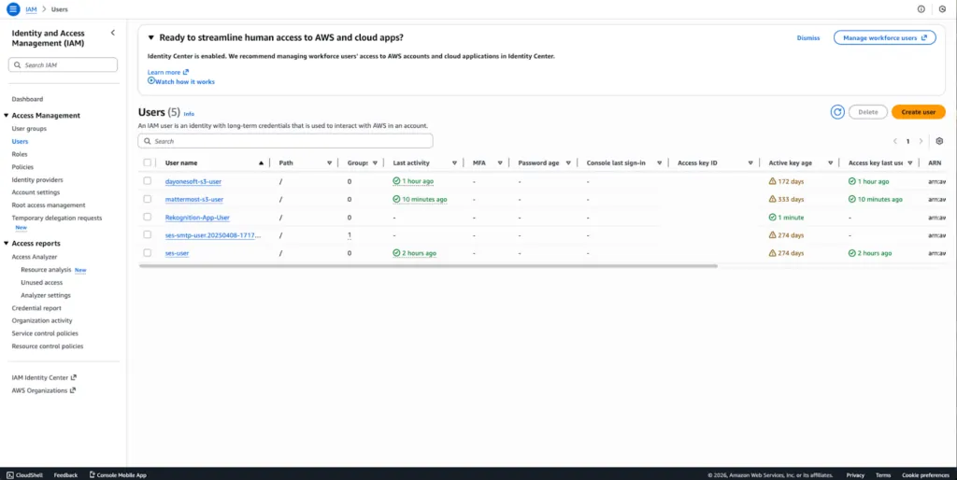Viewport: 957px width, 480px height.
Task: Open Access Analyzer in sidebar
Action: click(35, 257)
